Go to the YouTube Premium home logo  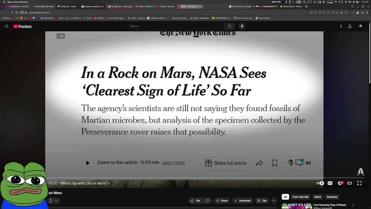(22, 26)
